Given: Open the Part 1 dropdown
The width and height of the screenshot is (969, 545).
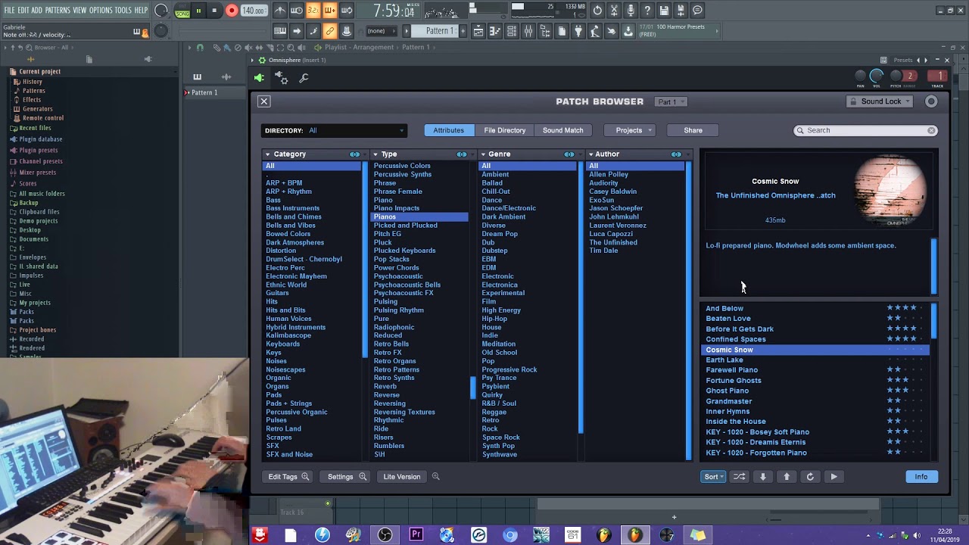Looking at the screenshot, I should pyautogui.click(x=671, y=101).
